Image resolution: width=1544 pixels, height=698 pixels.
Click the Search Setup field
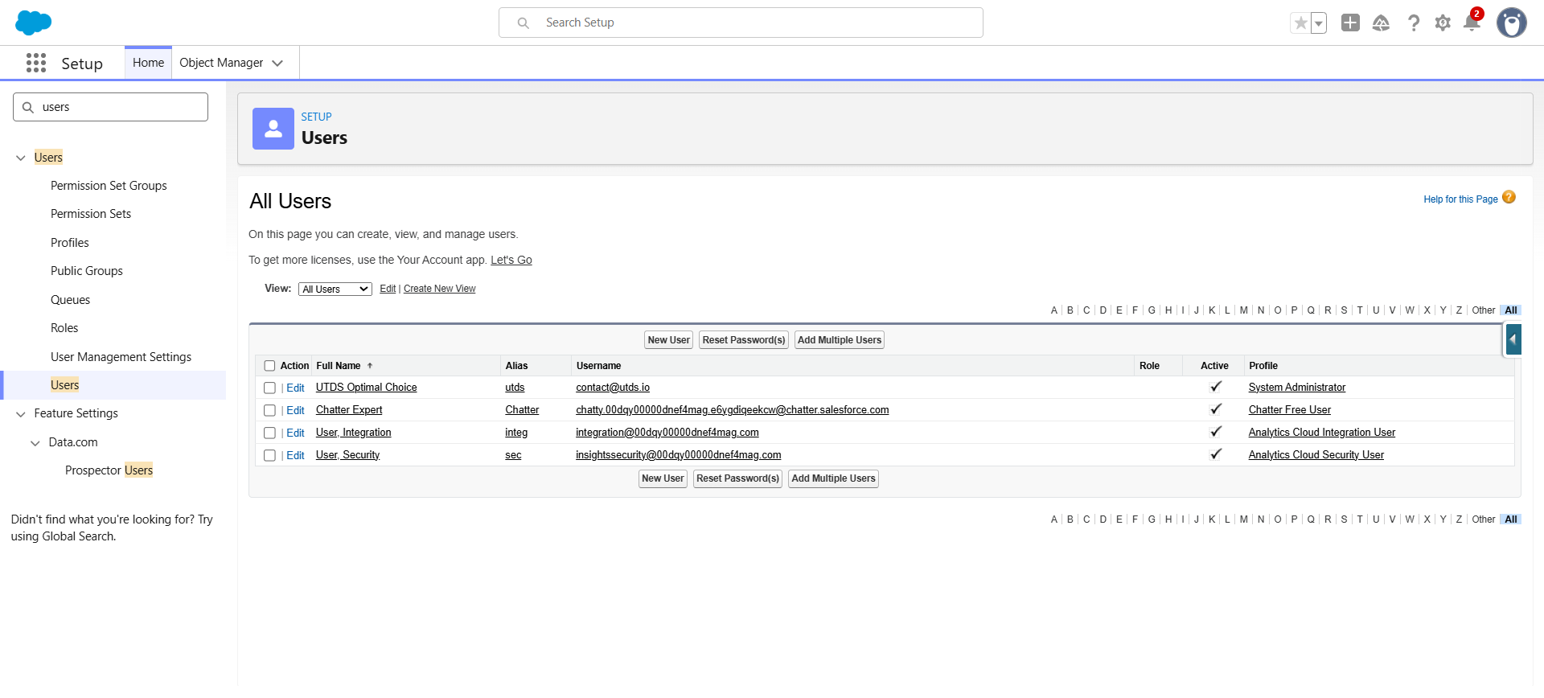(741, 23)
